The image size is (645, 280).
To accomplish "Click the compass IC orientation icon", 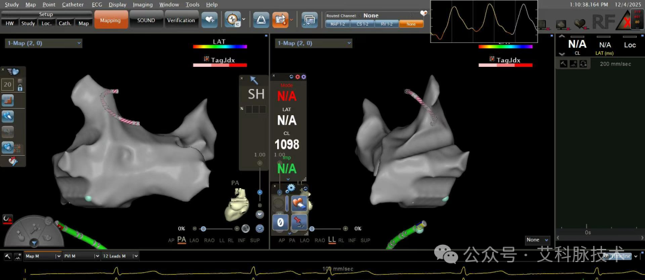I will tap(233, 19).
